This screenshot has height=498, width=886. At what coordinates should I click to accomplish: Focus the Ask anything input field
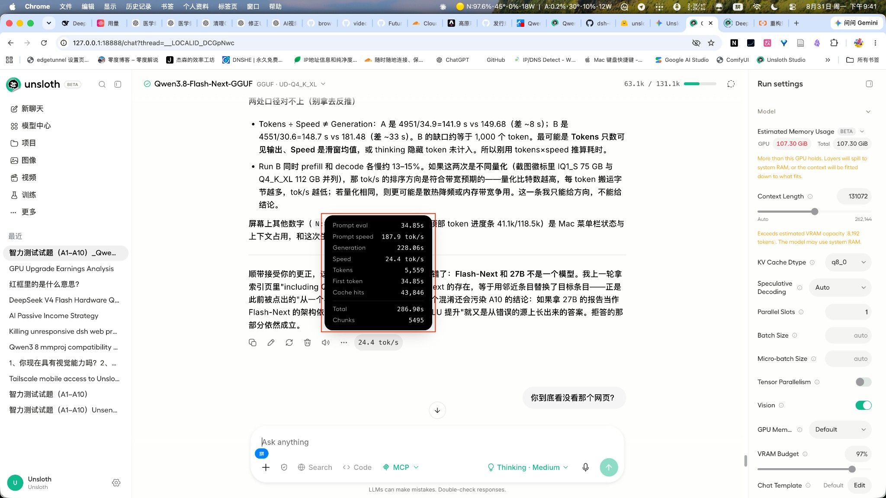pyautogui.click(x=437, y=442)
